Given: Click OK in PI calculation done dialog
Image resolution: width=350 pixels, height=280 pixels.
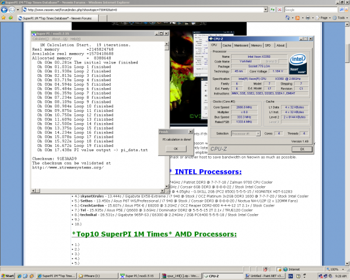Looking at the screenshot, I should [x=176, y=149].
